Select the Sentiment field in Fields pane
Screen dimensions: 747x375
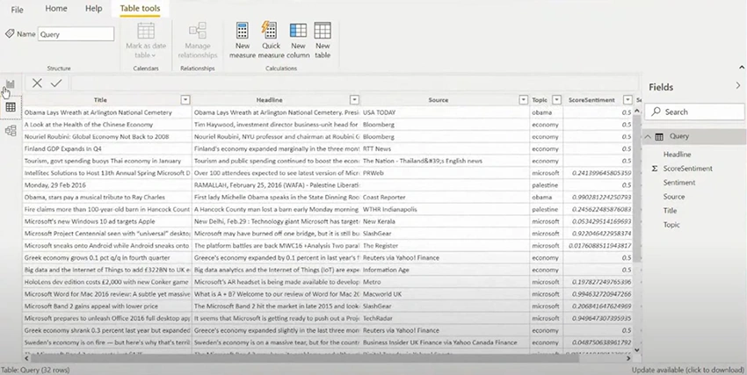678,183
